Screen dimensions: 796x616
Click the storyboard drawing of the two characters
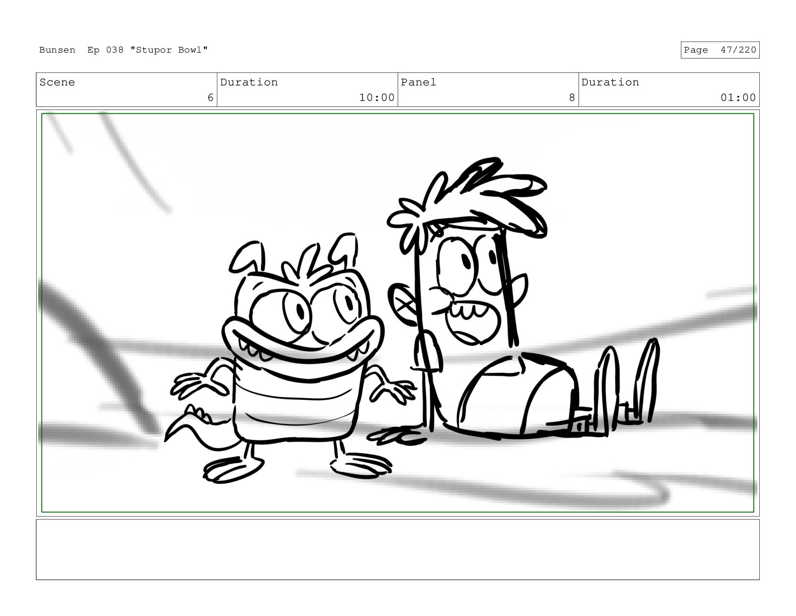point(398,313)
